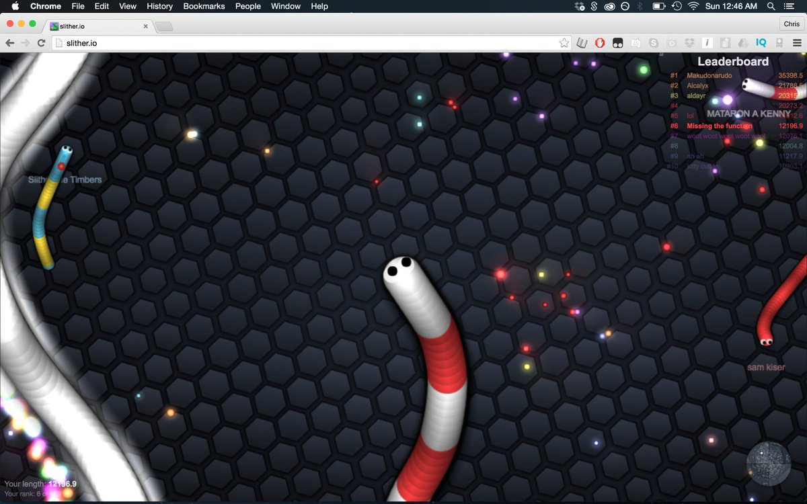Click the Your length score text

pyautogui.click(x=40, y=484)
